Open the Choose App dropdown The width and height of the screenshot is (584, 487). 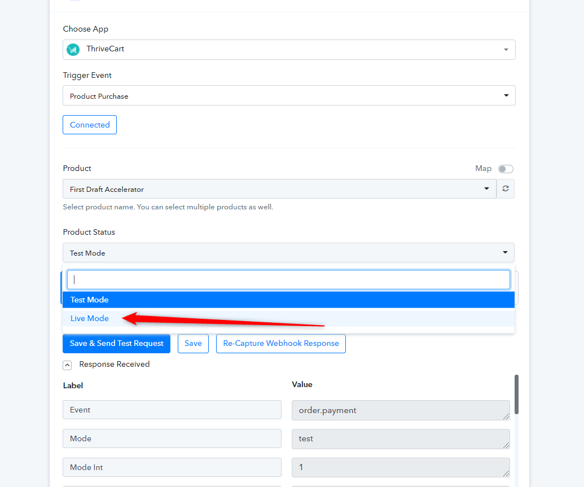[289, 50]
